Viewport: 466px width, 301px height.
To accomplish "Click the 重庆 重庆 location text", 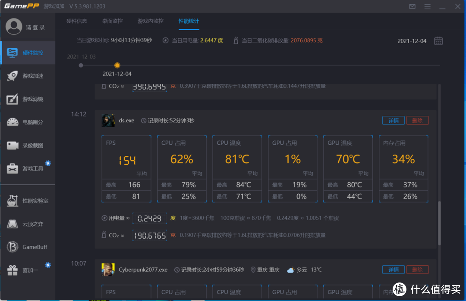I will point(268,270).
